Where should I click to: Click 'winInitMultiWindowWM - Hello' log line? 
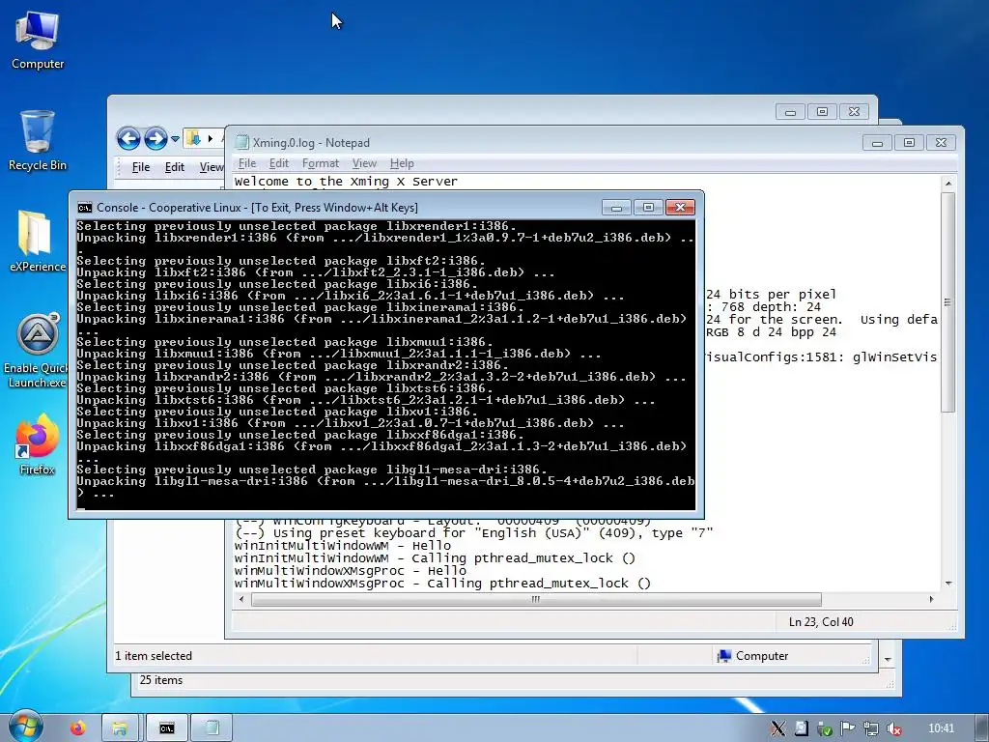point(343,546)
